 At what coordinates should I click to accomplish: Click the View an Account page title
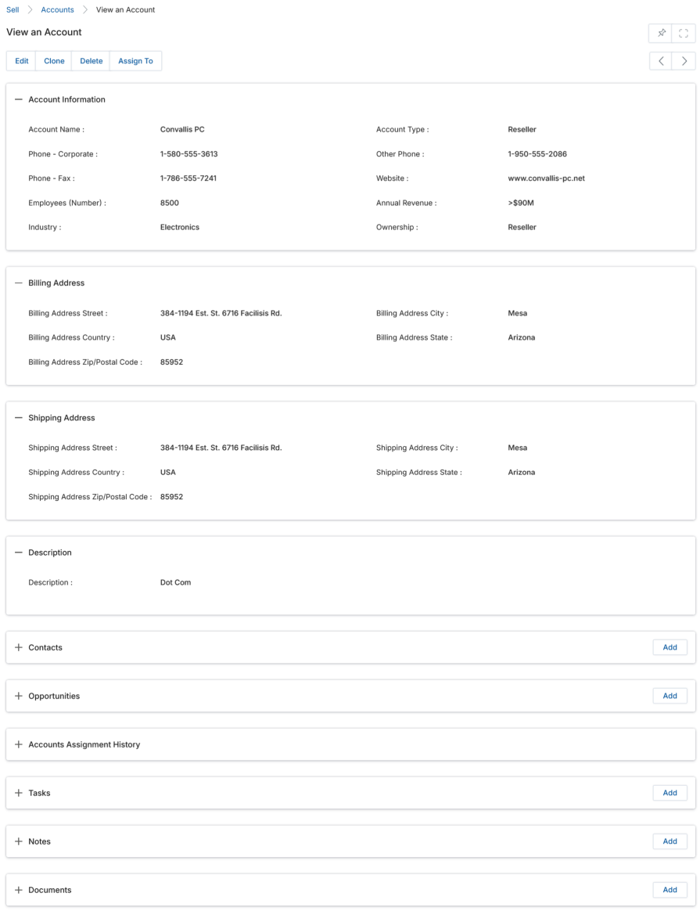click(44, 32)
